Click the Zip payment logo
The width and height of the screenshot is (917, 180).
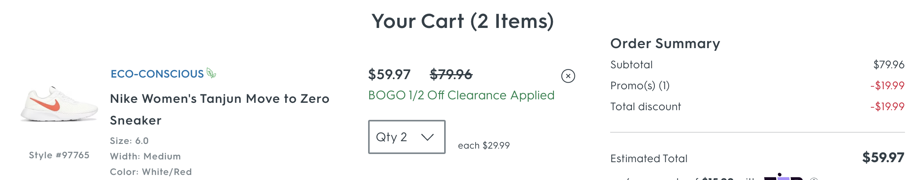(x=783, y=177)
